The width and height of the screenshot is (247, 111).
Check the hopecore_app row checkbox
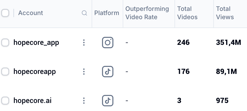click(x=5, y=43)
